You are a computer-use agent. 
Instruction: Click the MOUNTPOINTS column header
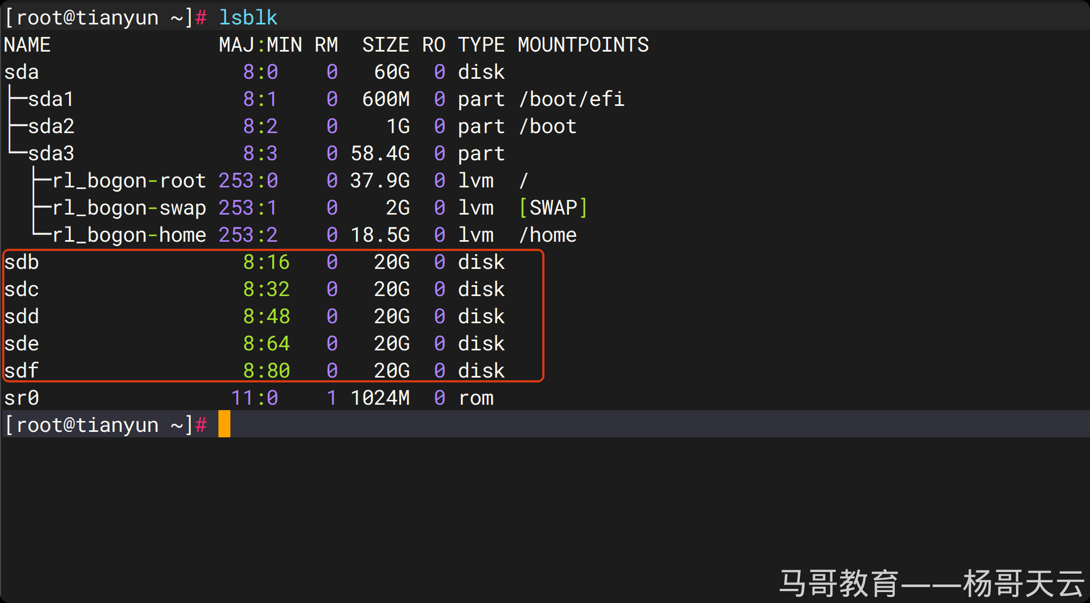[x=583, y=45]
